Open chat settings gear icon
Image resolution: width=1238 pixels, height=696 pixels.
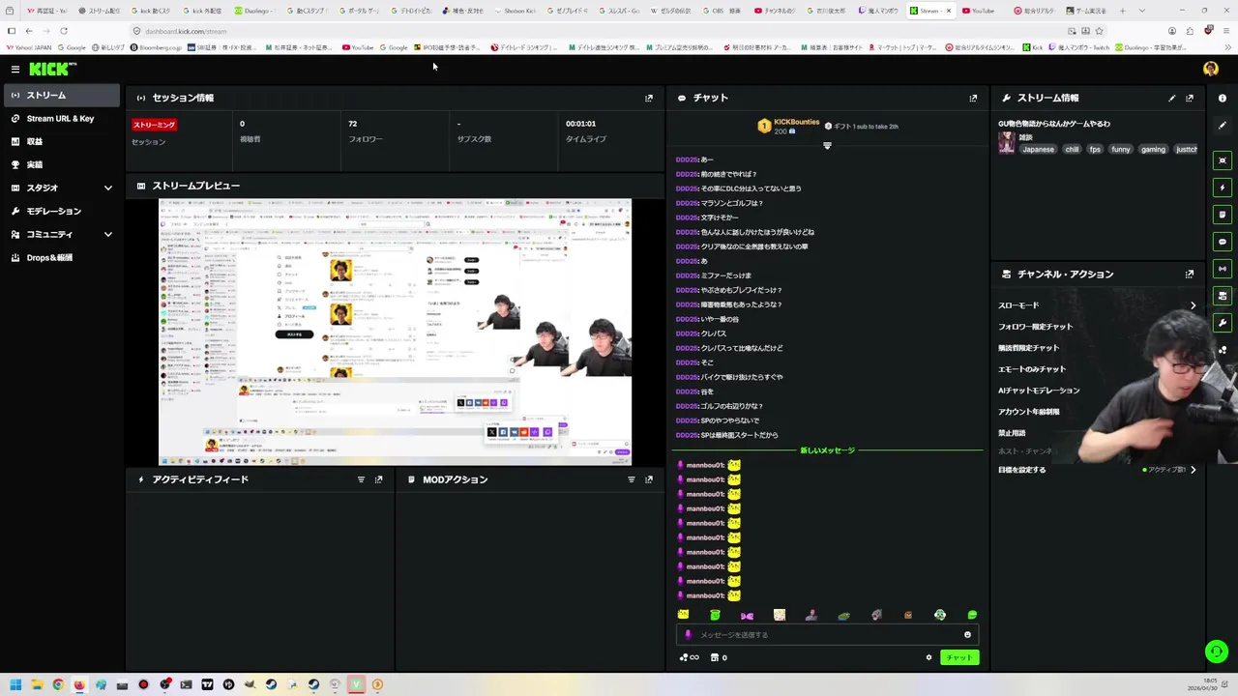[x=928, y=657]
